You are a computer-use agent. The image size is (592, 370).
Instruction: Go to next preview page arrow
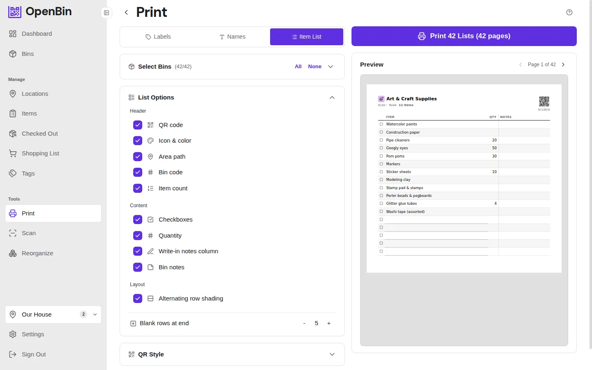point(563,65)
